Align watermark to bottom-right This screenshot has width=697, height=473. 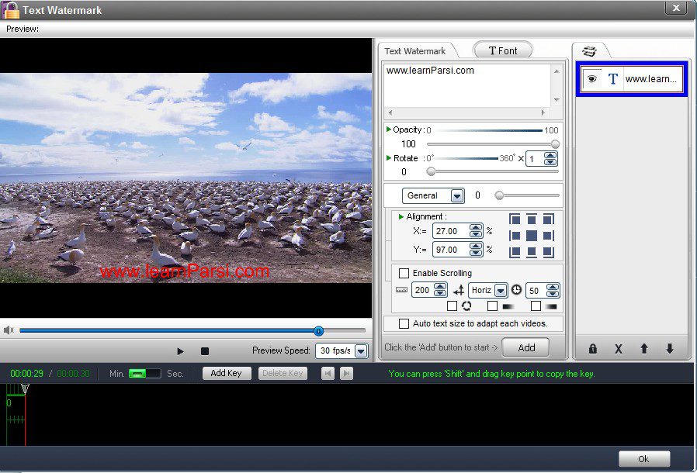(549, 252)
